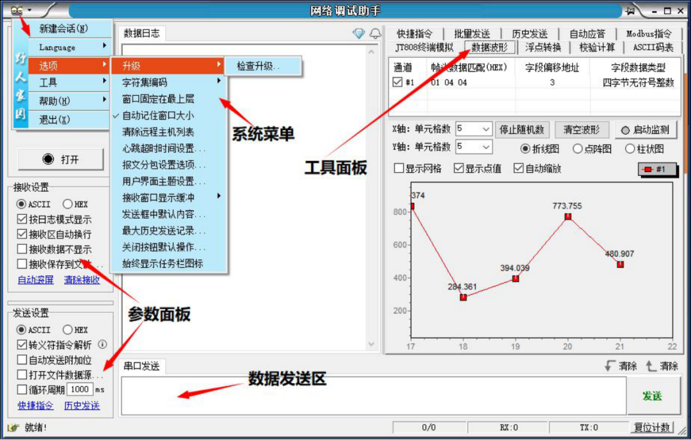Expand the 字符集编码 submenu

pos(169,82)
